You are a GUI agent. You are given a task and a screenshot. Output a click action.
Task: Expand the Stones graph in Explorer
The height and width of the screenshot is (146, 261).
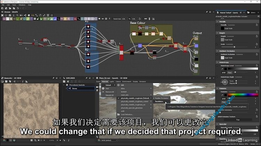pos(66,88)
